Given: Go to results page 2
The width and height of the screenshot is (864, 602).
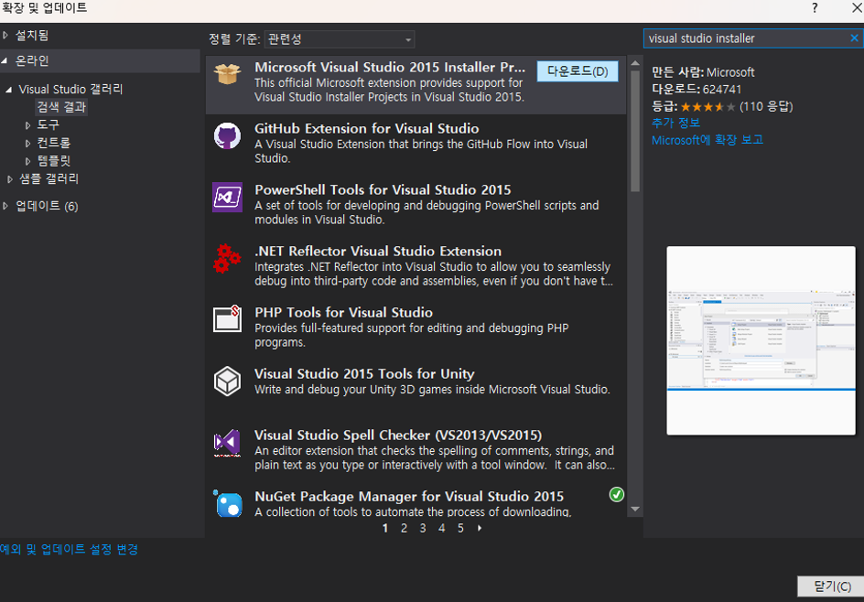Looking at the screenshot, I should [404, 528].
